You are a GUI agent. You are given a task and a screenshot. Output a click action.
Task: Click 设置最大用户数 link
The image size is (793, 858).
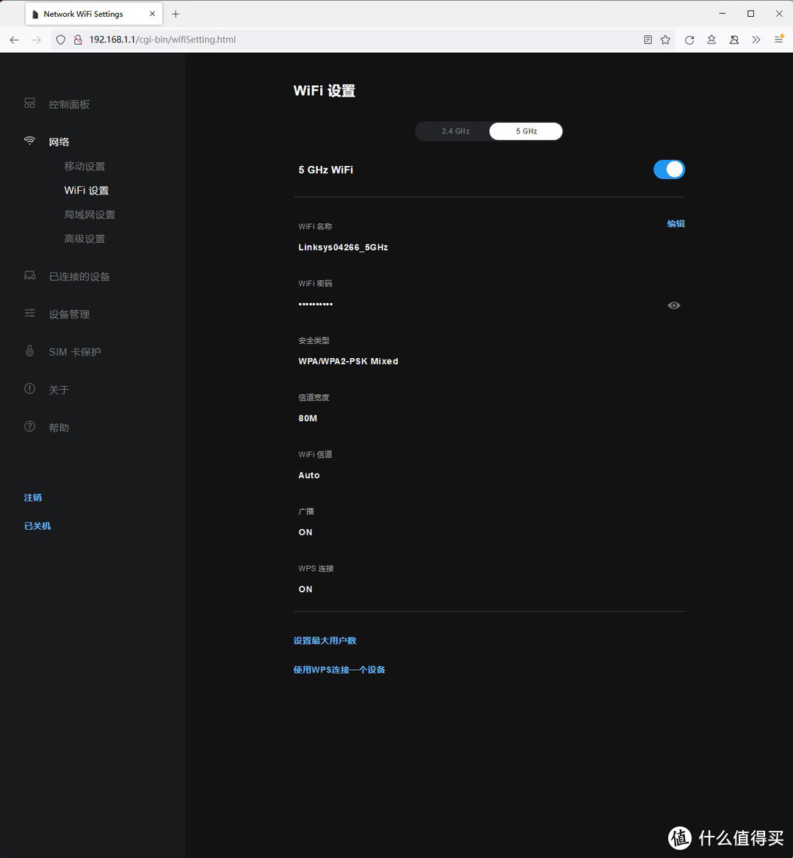[x=325, y=640]
